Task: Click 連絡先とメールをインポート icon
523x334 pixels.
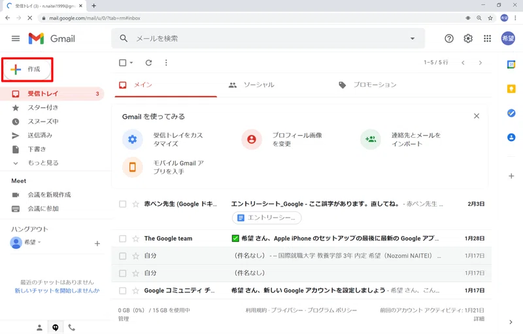Action: click(x=371, y=139)
